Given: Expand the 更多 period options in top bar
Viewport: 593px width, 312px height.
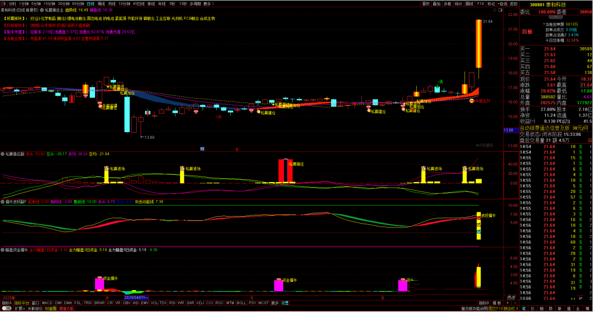Looking at the screenshot, I should pos(207,3).
